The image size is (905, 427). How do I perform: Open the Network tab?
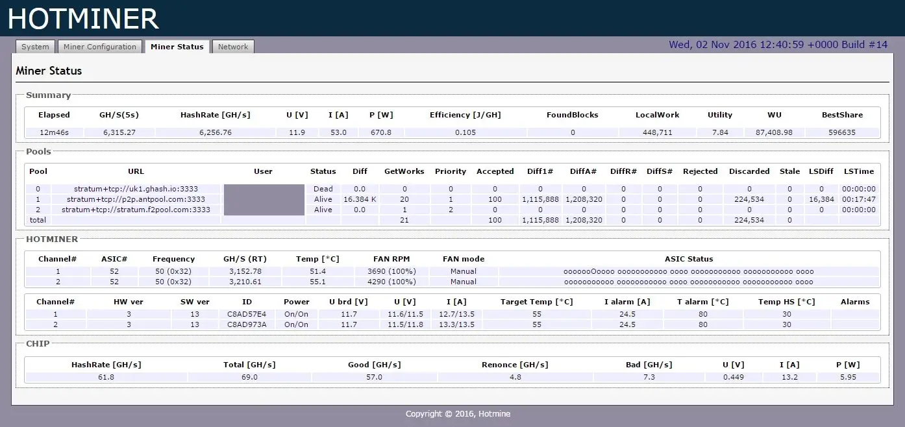pos(233,47)
